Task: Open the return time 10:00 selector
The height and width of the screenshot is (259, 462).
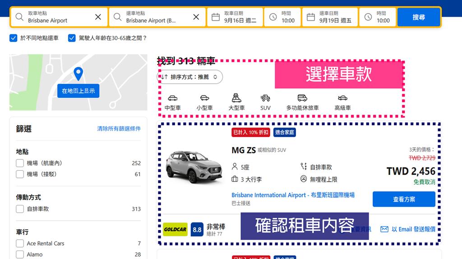Action: click(x=378, y=17)
